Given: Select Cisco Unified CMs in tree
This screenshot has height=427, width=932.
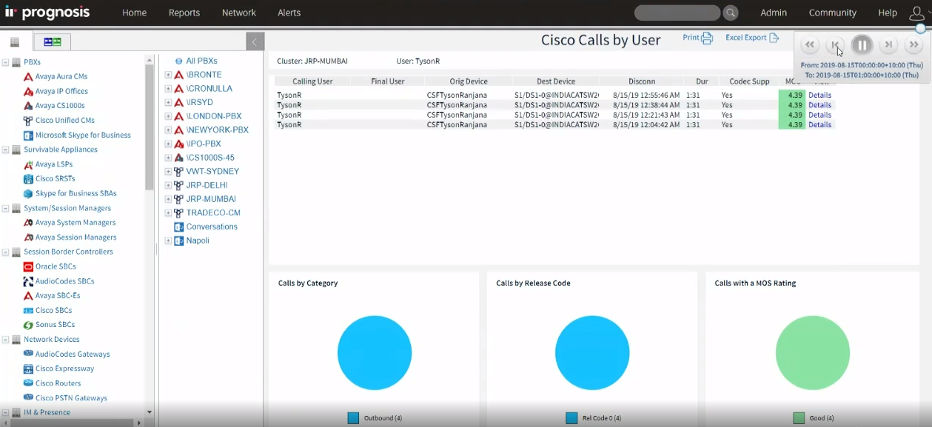Looking at the screenshot, I should (x=64, y=121).
